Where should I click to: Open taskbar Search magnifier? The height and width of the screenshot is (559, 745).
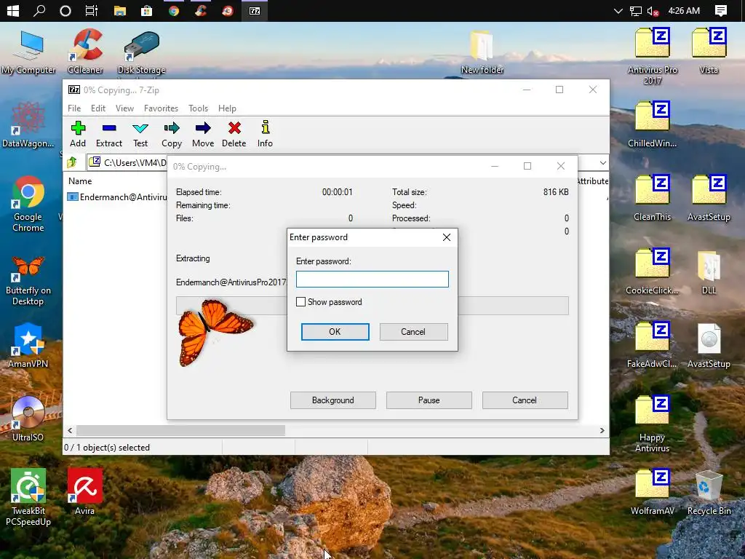click(x=39, y=10)
